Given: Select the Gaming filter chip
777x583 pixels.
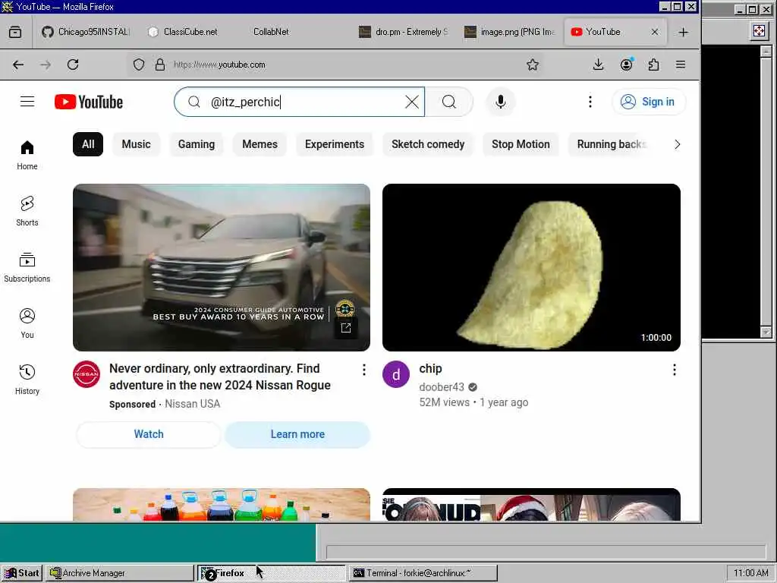Looking at the screenshot, I should tap(197, 144).
